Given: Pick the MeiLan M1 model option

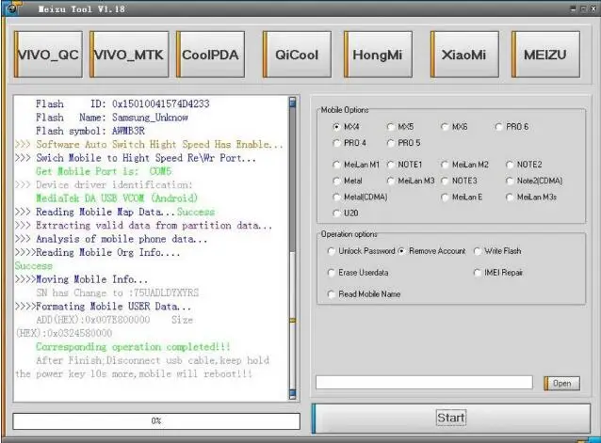Looking at the screenshot, I should (x=336, y=165).
